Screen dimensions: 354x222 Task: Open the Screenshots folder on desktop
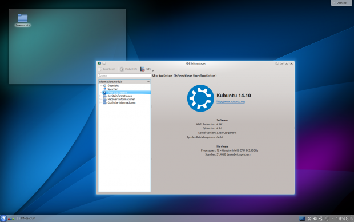[x=23, y=21]
